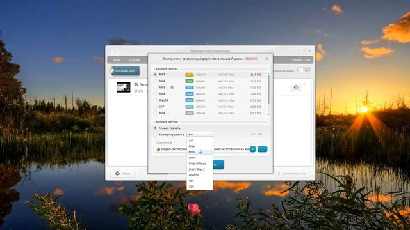The image size is (410, 230).
Task: Open the save path history arrow button
Action: click(x=252, y=149)
